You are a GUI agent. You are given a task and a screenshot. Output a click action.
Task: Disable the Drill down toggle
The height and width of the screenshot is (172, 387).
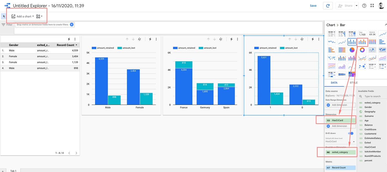tap(351, 133)
